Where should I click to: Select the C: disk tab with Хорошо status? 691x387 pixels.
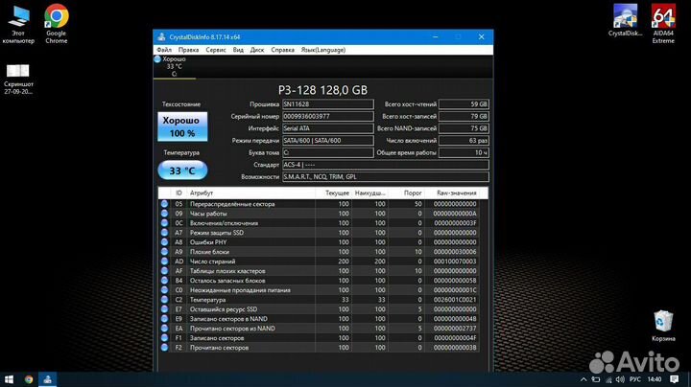174,66
